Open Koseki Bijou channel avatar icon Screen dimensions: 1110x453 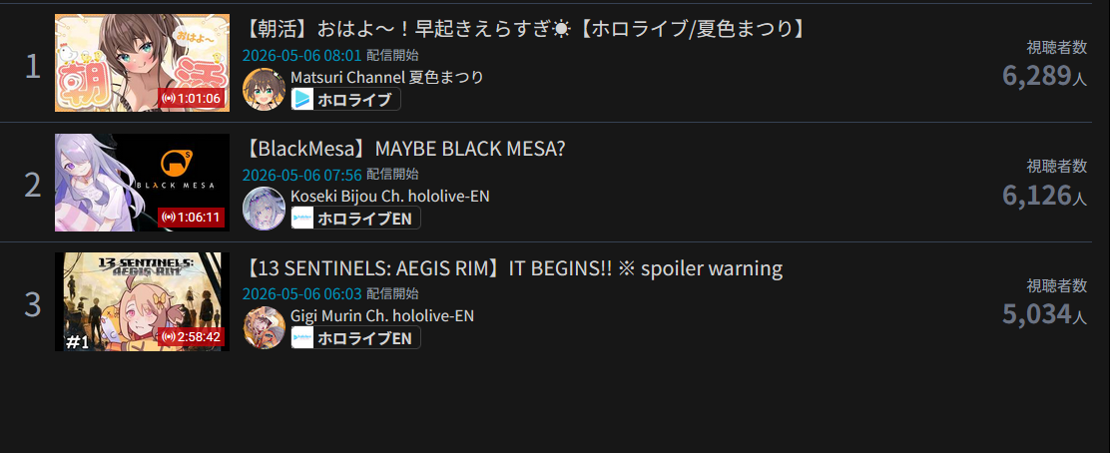pyautogui.click(x=265, y=209)
